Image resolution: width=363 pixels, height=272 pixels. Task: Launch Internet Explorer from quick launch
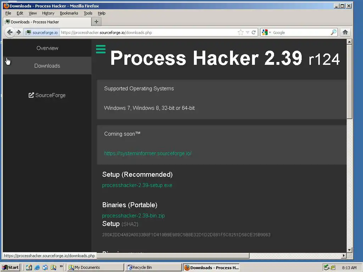click(37, 267)
